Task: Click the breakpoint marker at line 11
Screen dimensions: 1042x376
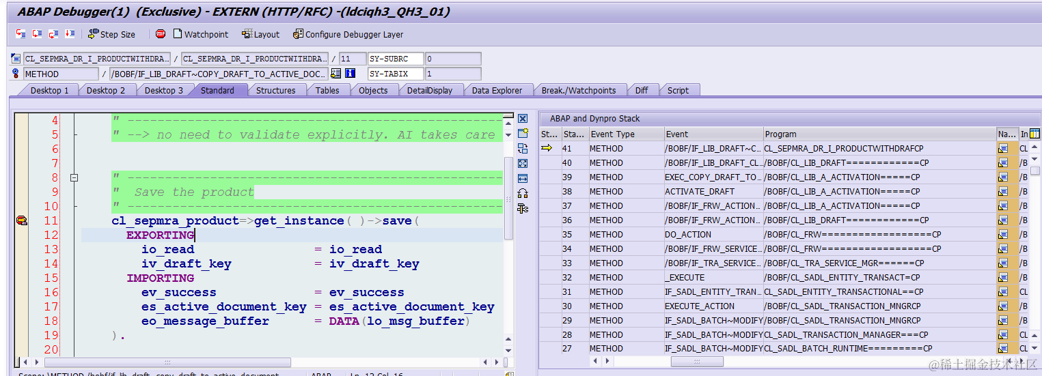Action: click(21, 220)
